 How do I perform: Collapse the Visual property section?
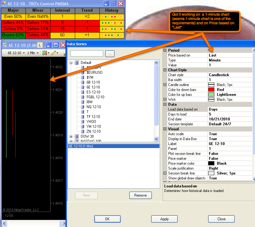tap(165, 129)
